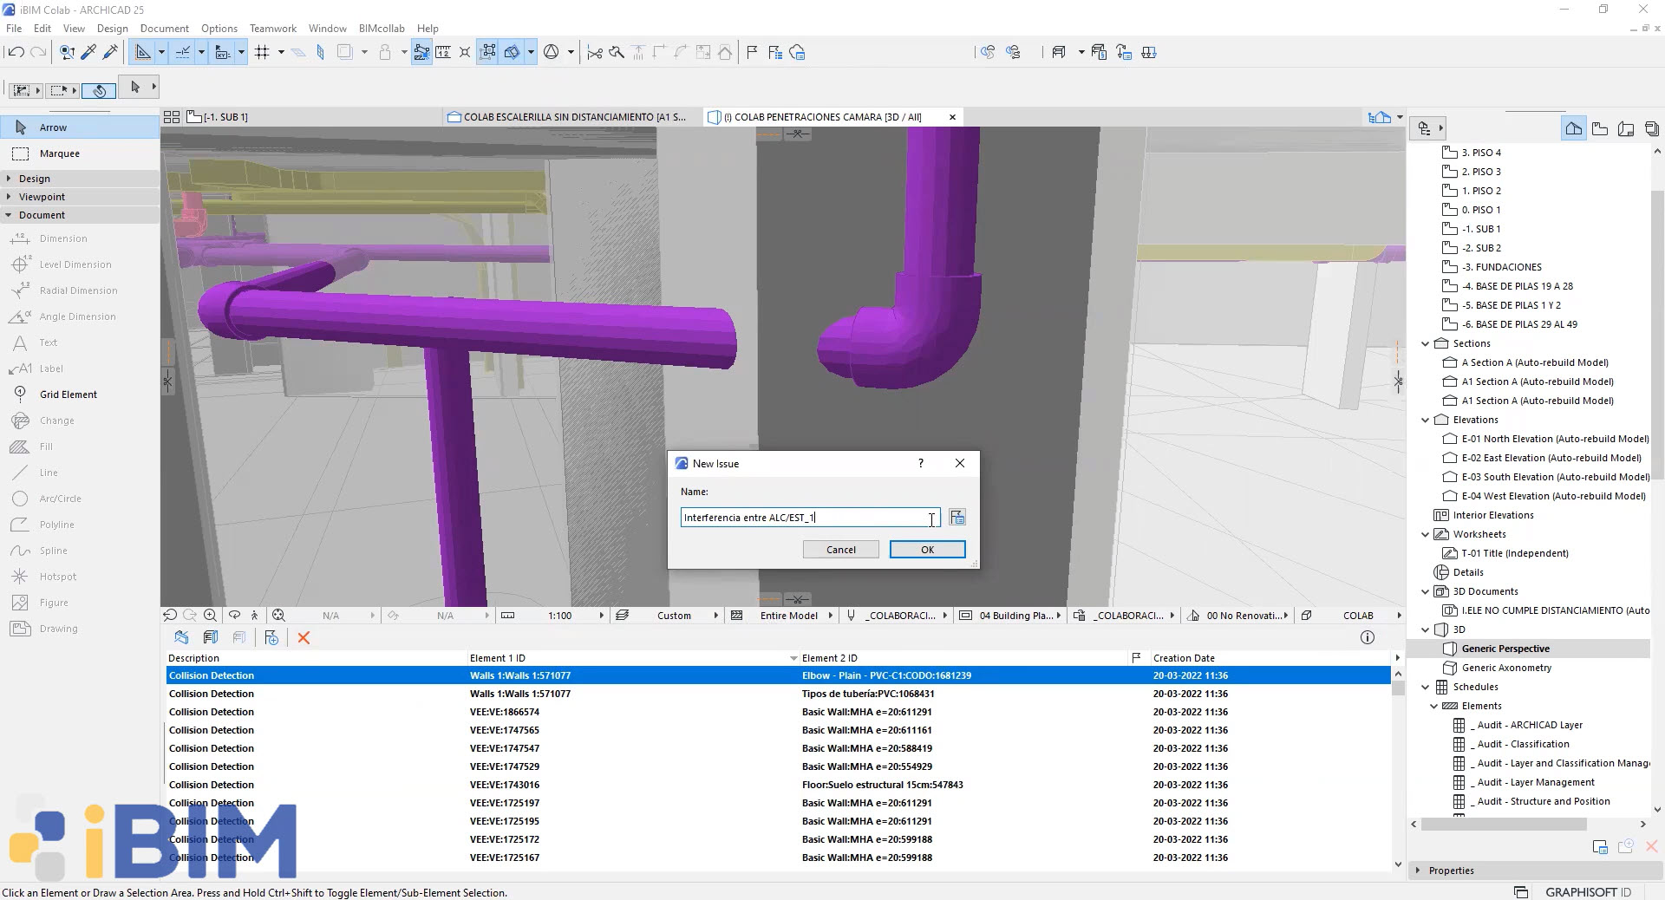Click Cancel in the New Issue dialog

[840, 550]
